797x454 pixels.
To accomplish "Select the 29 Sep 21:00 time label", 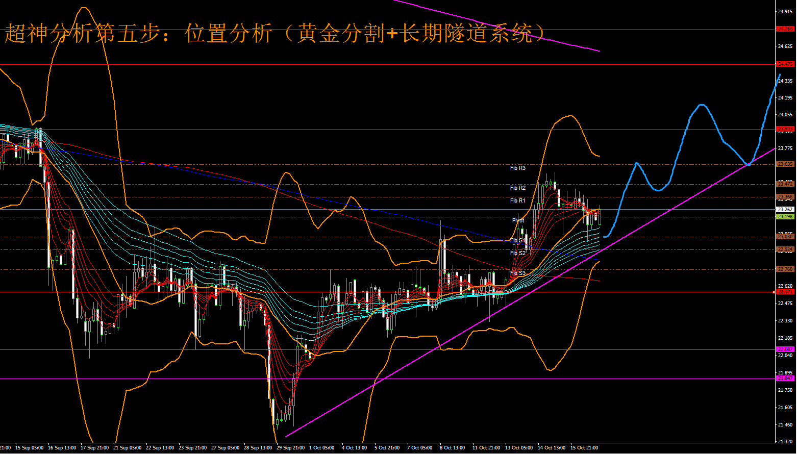I will click(289, 448).
